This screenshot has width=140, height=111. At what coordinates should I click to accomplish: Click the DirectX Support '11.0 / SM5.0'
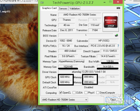[110, 51]
